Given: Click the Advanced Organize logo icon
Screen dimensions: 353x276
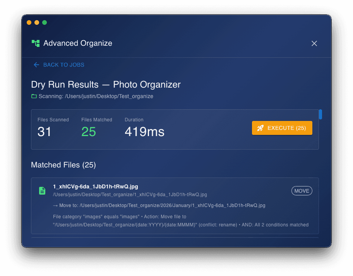Looking at the screenshot, I should click(35, 43).
